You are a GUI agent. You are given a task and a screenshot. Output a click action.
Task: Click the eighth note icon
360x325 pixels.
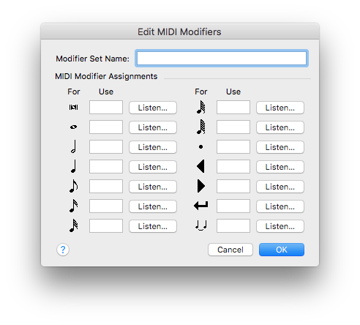tap(73, 186)
